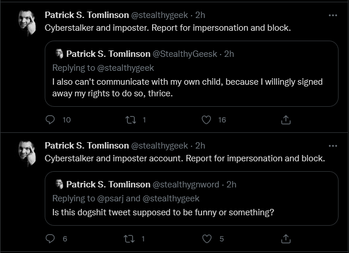Share the first tweet via share icon

point(286,120)
